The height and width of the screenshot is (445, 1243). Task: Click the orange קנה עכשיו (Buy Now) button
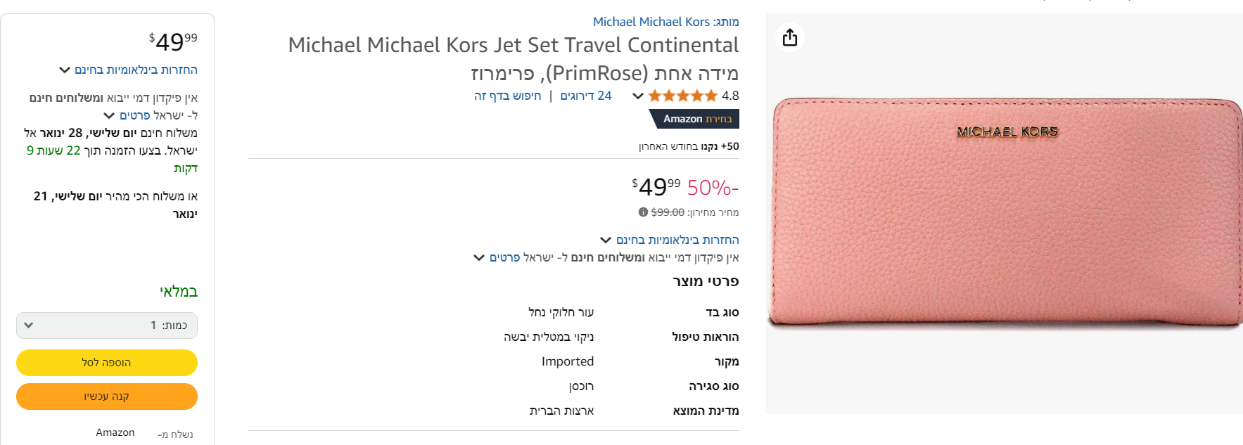107,396
